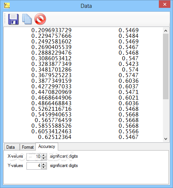
Task: Click the Y value 0.5747
Action: (x=129, y=75)
